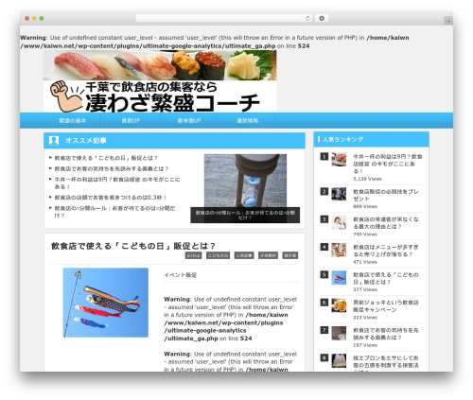Select the 子供無料 tag
Screen dimensions: 473x400
(268, 255)
